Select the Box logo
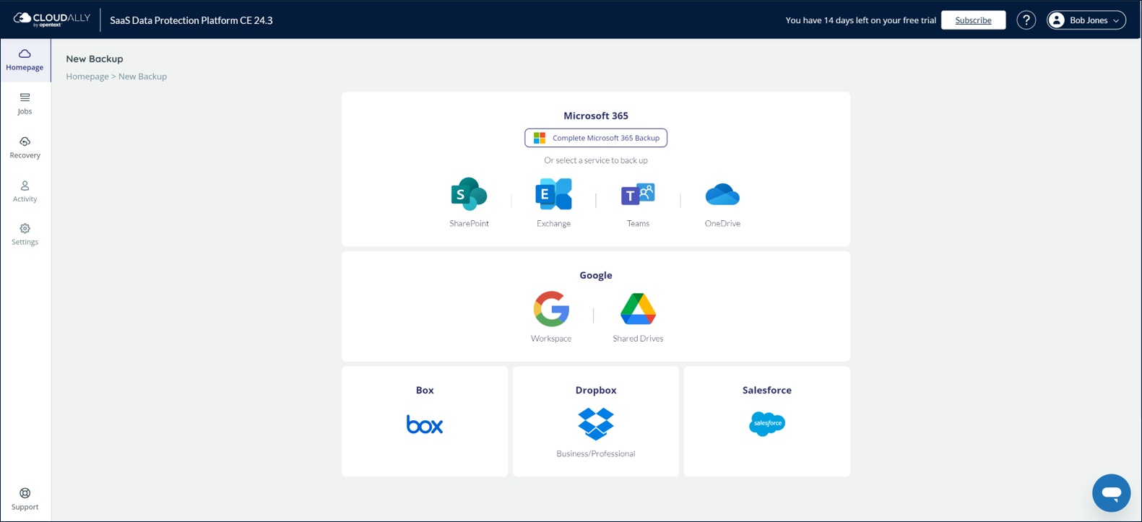Screen dimensions: 1142x522 (425, 425)
